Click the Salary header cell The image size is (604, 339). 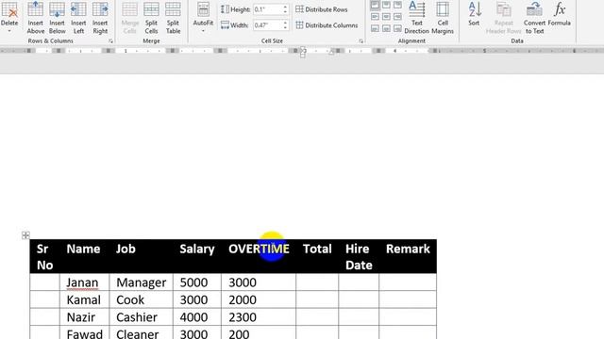(197, 257)
